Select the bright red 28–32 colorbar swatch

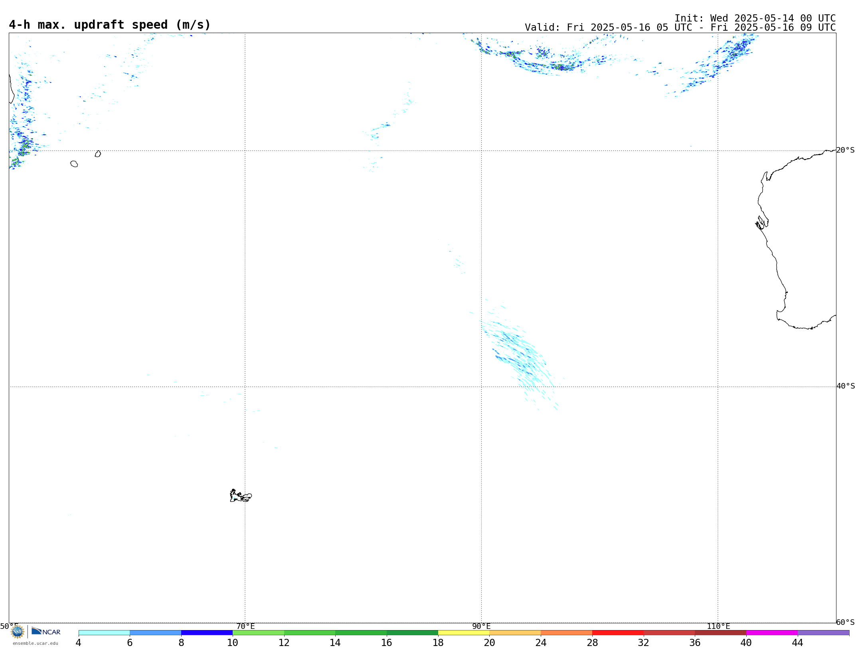point(618,632)
